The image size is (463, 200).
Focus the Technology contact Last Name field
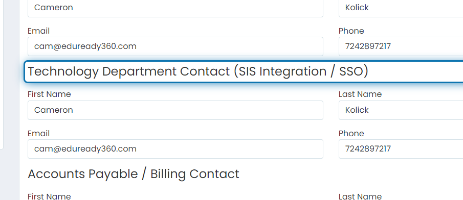click(x=401, y=110)
